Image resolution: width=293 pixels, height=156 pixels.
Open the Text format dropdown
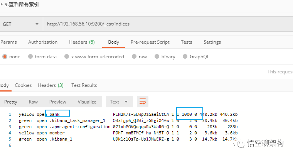[119, 102]
